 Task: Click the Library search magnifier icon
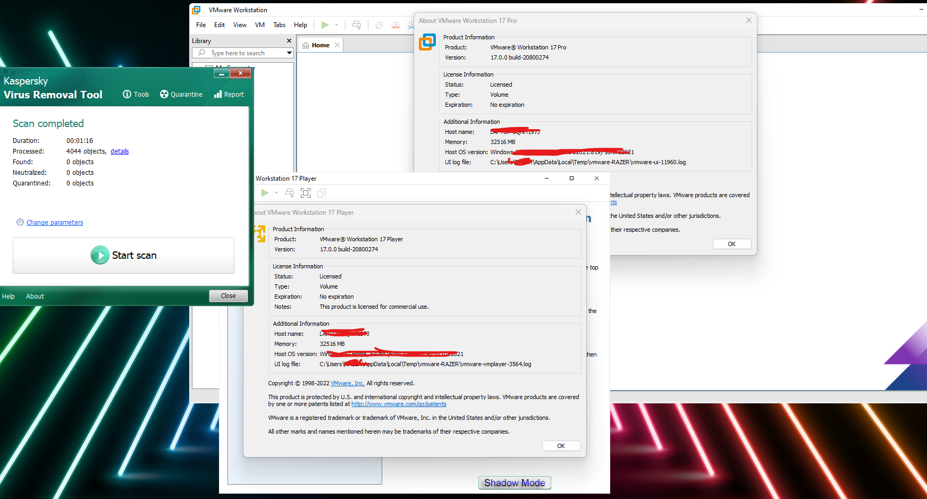coord(201,53)
